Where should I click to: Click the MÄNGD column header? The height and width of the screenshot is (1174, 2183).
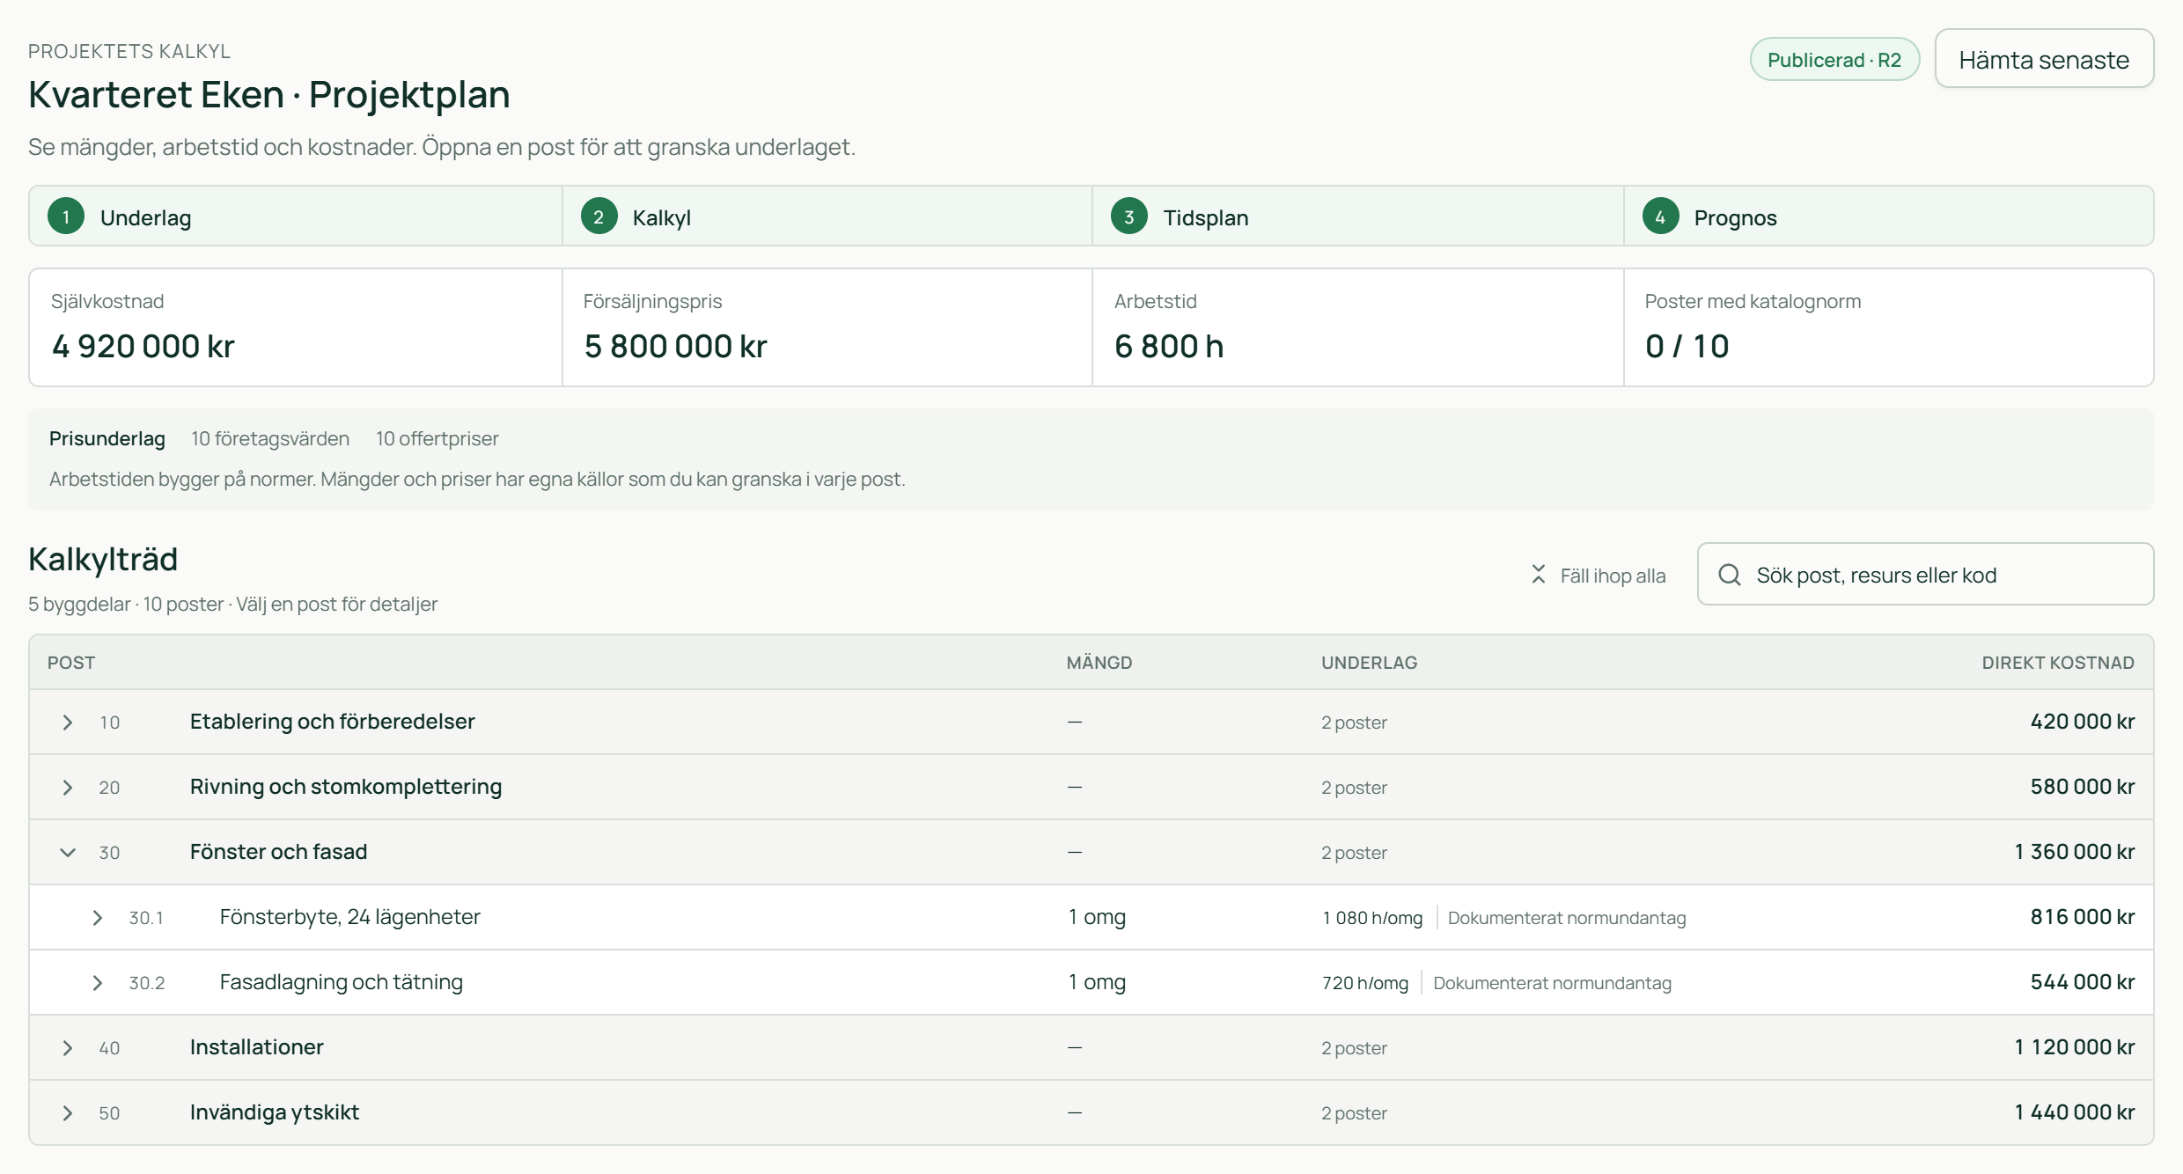tap(1099, 663)
